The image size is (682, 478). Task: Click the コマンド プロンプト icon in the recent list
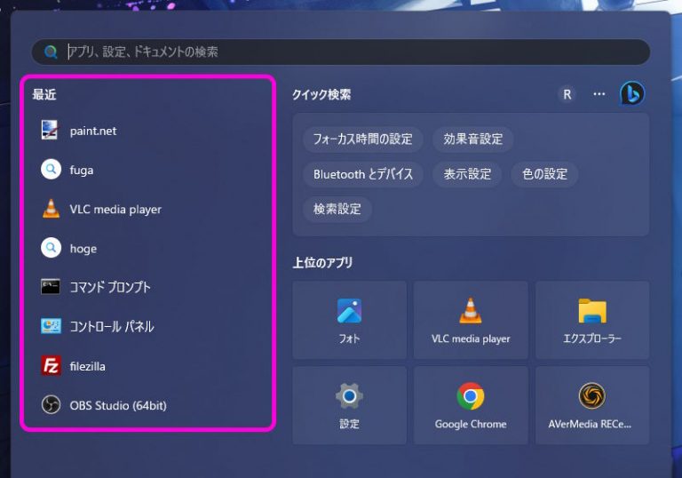[x=51, y=287]
